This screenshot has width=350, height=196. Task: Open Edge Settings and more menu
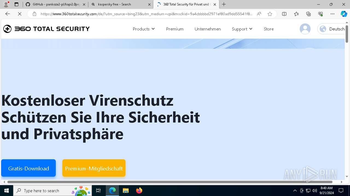(x=332, y=14)
